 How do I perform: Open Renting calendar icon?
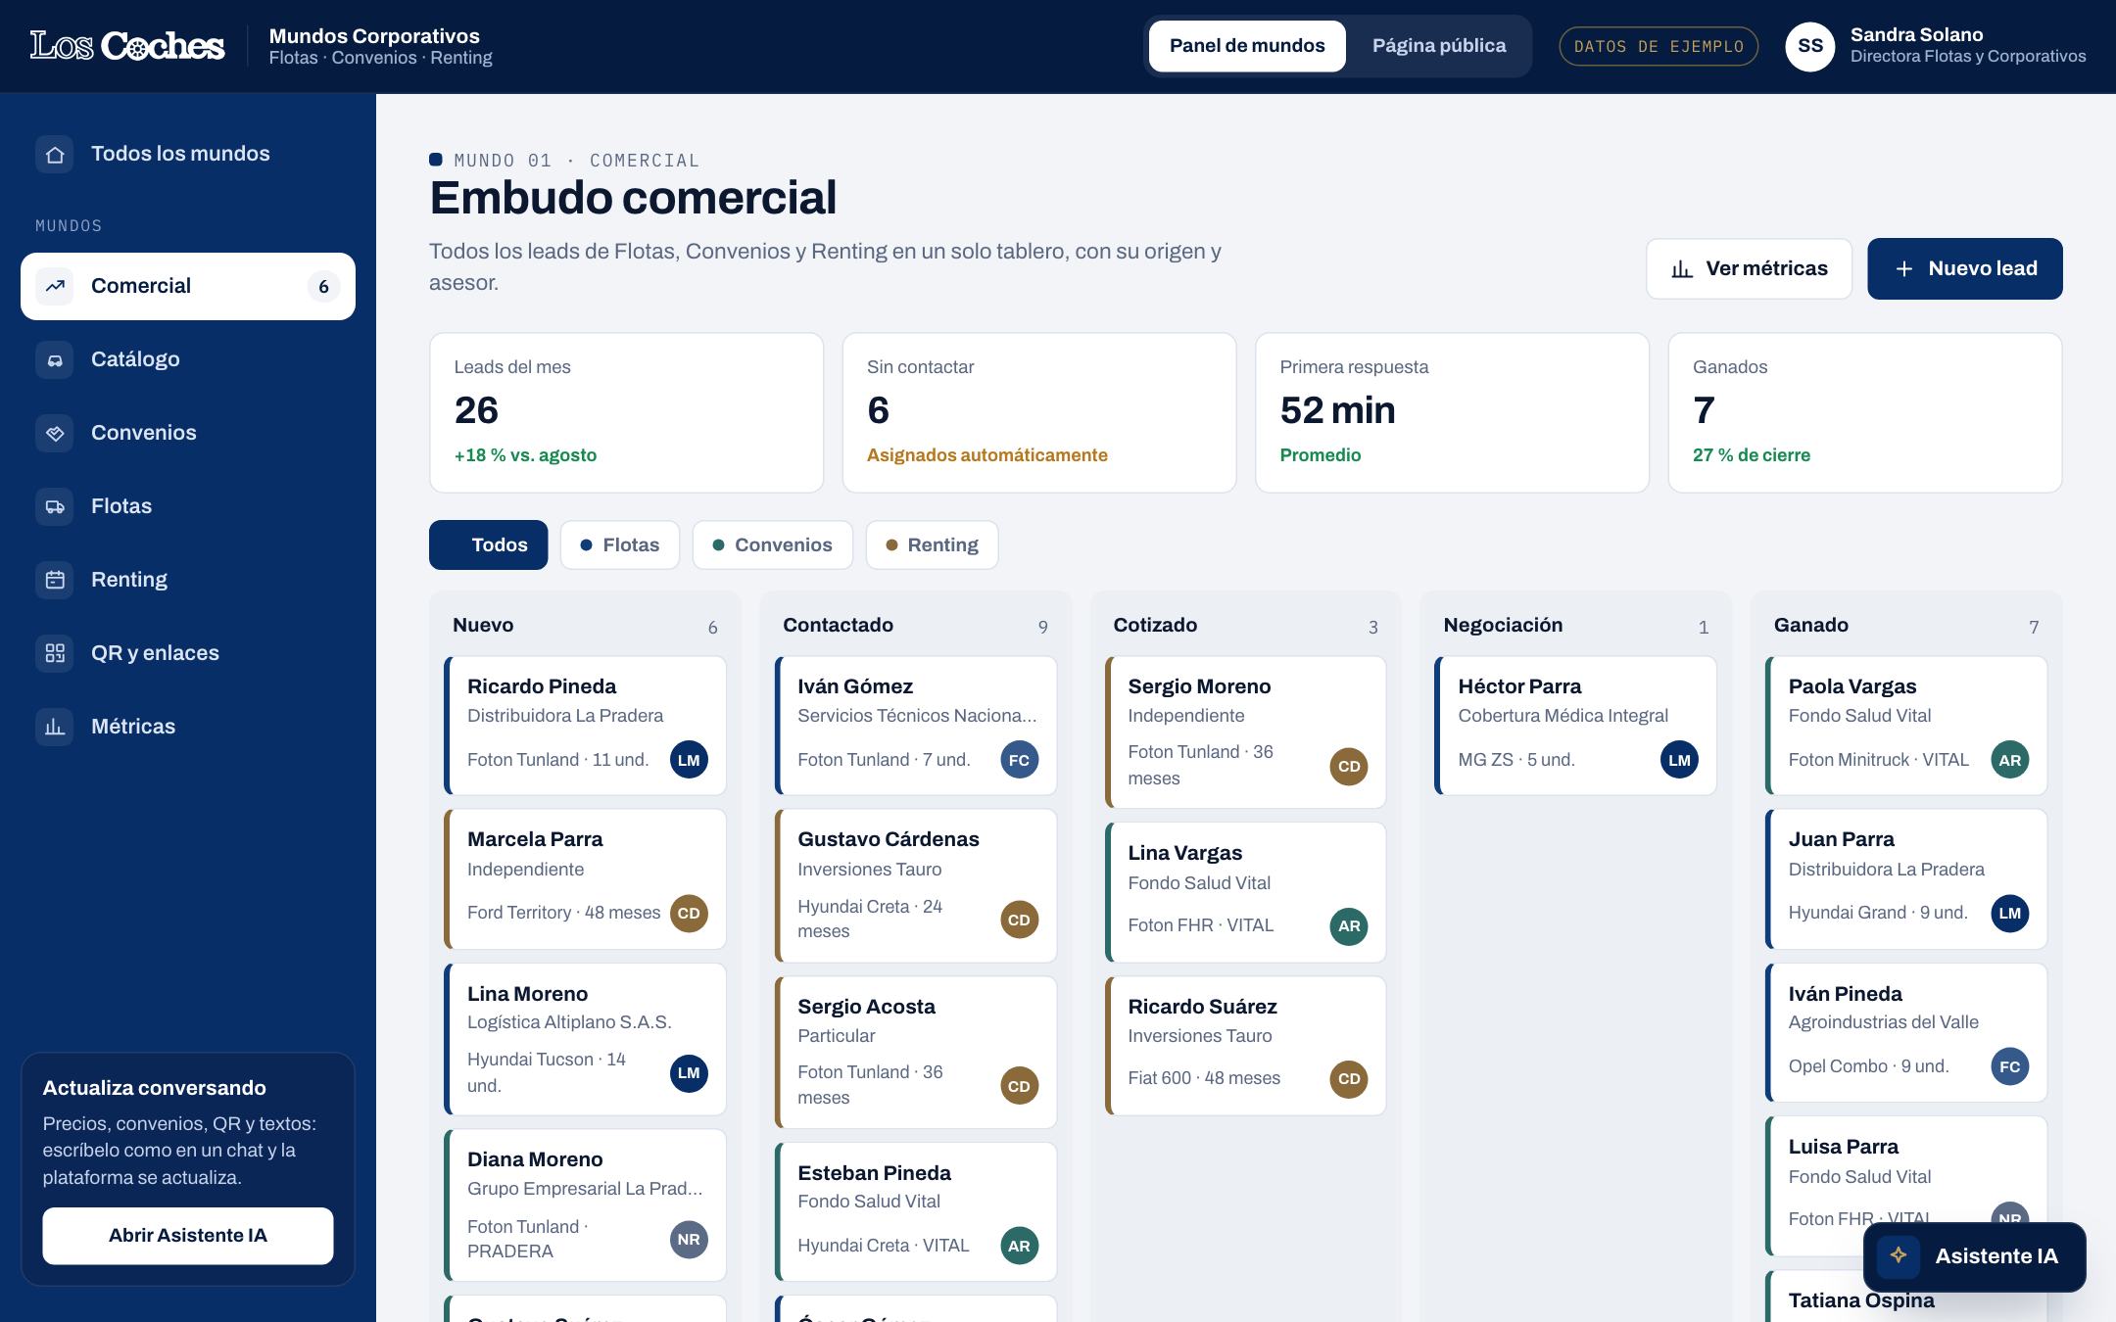tap(55, 580)
